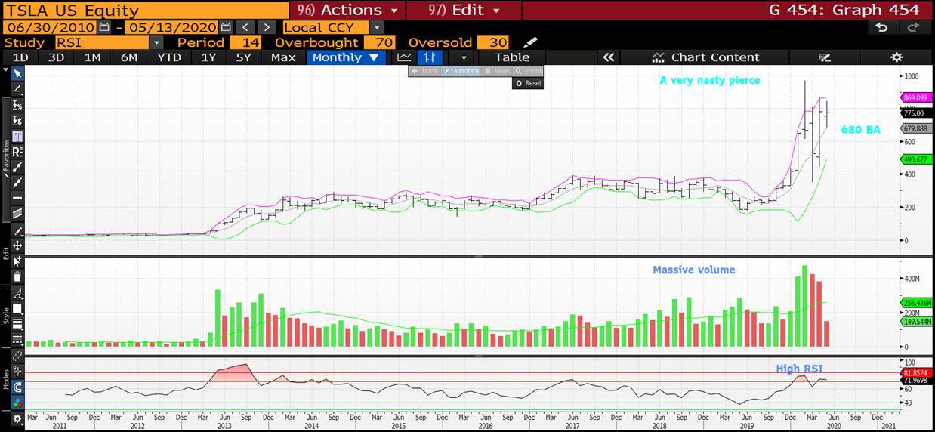Select the 6M range tab
Image resolution: width=935 pixels, height=432 pixels.
click(129, 57)
